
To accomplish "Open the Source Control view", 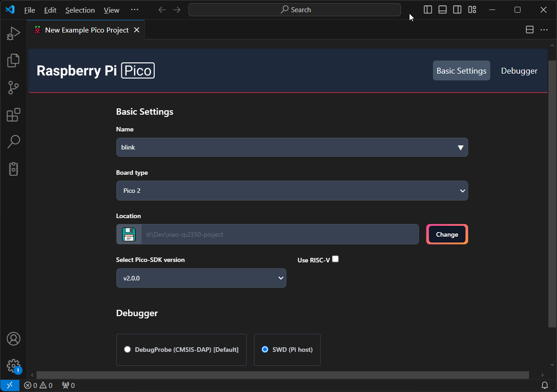I will 14,88.
